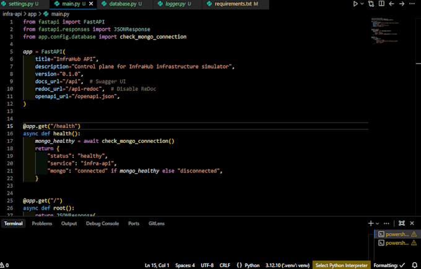Maximize the terminal panel size
The image size is (421, 269).
(402, 223)
